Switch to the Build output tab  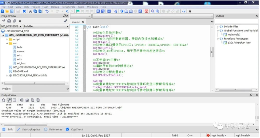(8, 129)
